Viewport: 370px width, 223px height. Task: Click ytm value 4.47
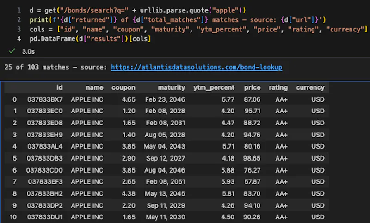pos(228,123)
